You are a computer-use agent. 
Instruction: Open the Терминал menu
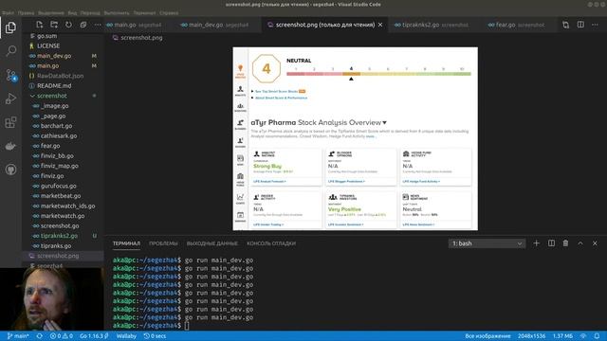point(144,12)
